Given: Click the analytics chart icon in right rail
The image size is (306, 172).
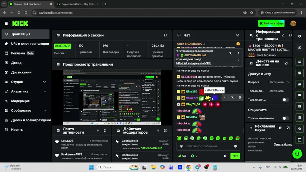Looking at the screenshot, I should (x=300, y=73).
